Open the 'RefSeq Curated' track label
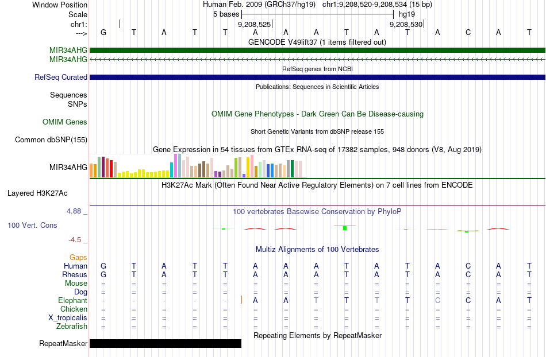Screen dimensions: 546x357 pyautogui.click(x=60, y=77)
